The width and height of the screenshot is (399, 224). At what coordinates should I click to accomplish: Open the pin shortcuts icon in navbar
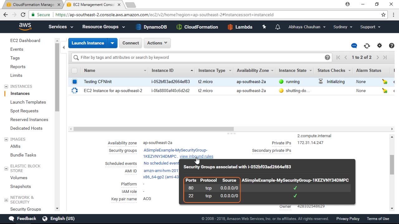[x=264, y=27]
